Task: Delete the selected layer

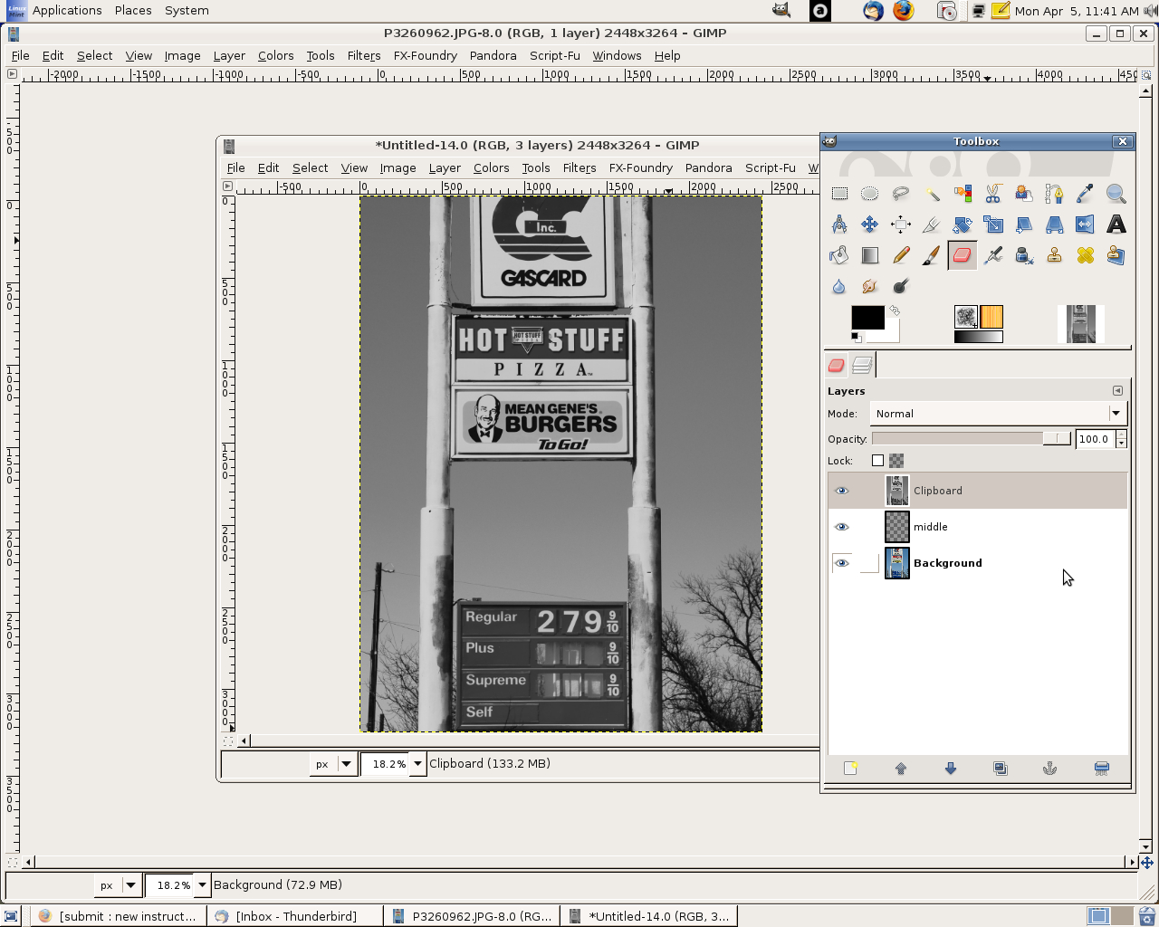Action: [1102, 769]
